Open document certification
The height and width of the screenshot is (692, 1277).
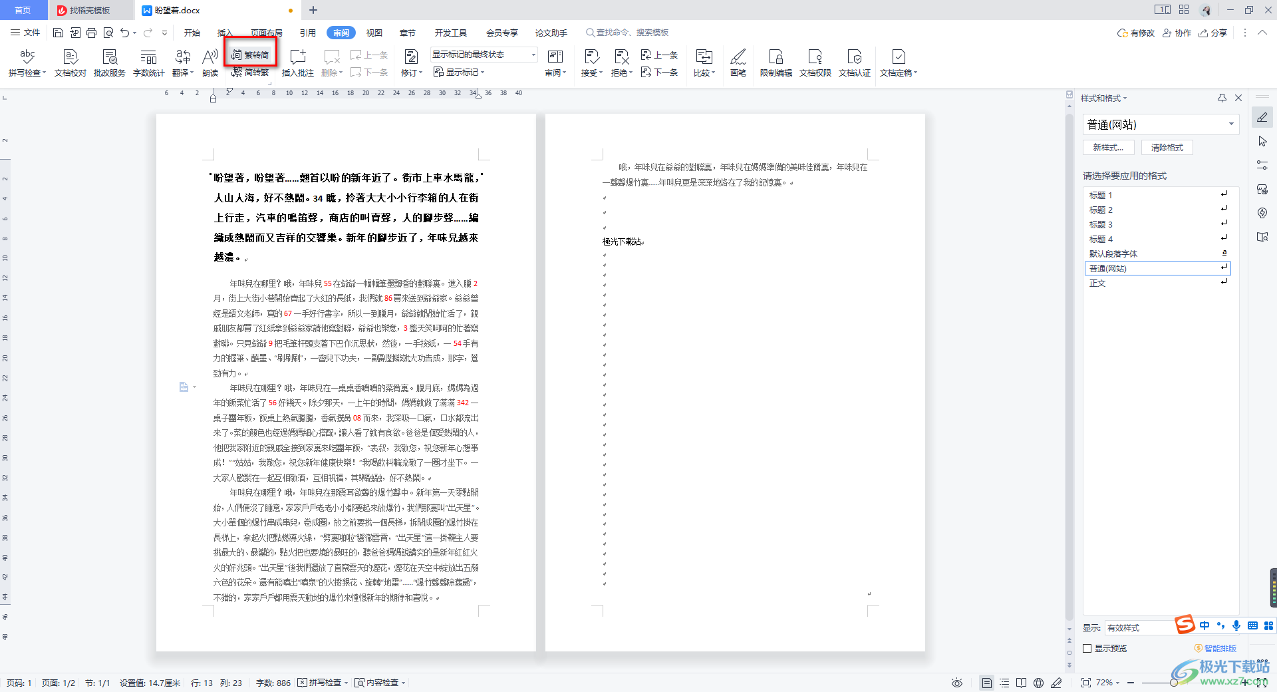[855, 63]
